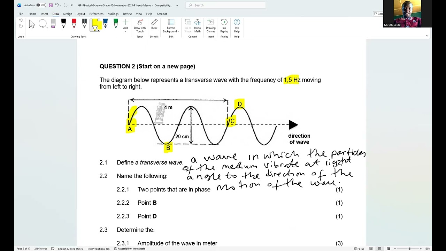Open Customize Quick Access Toolbar dropdown
The image size is (446, 251).
click(72, 5)
